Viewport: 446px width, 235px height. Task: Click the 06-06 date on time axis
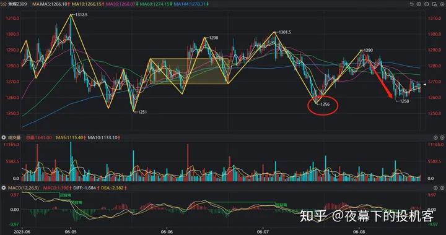(x=167, y=231)
